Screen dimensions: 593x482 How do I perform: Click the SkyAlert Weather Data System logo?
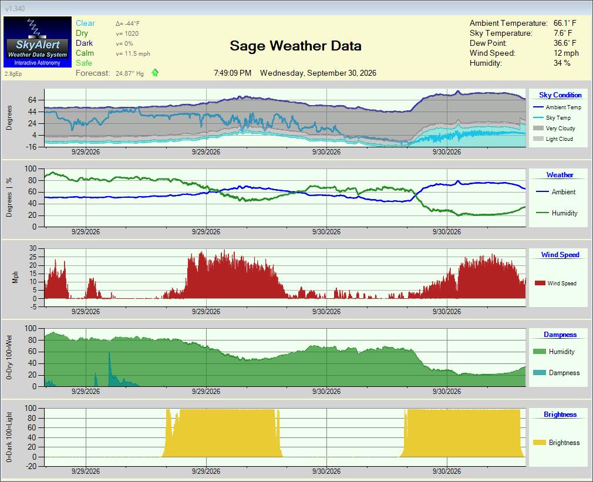coord(38,42)
